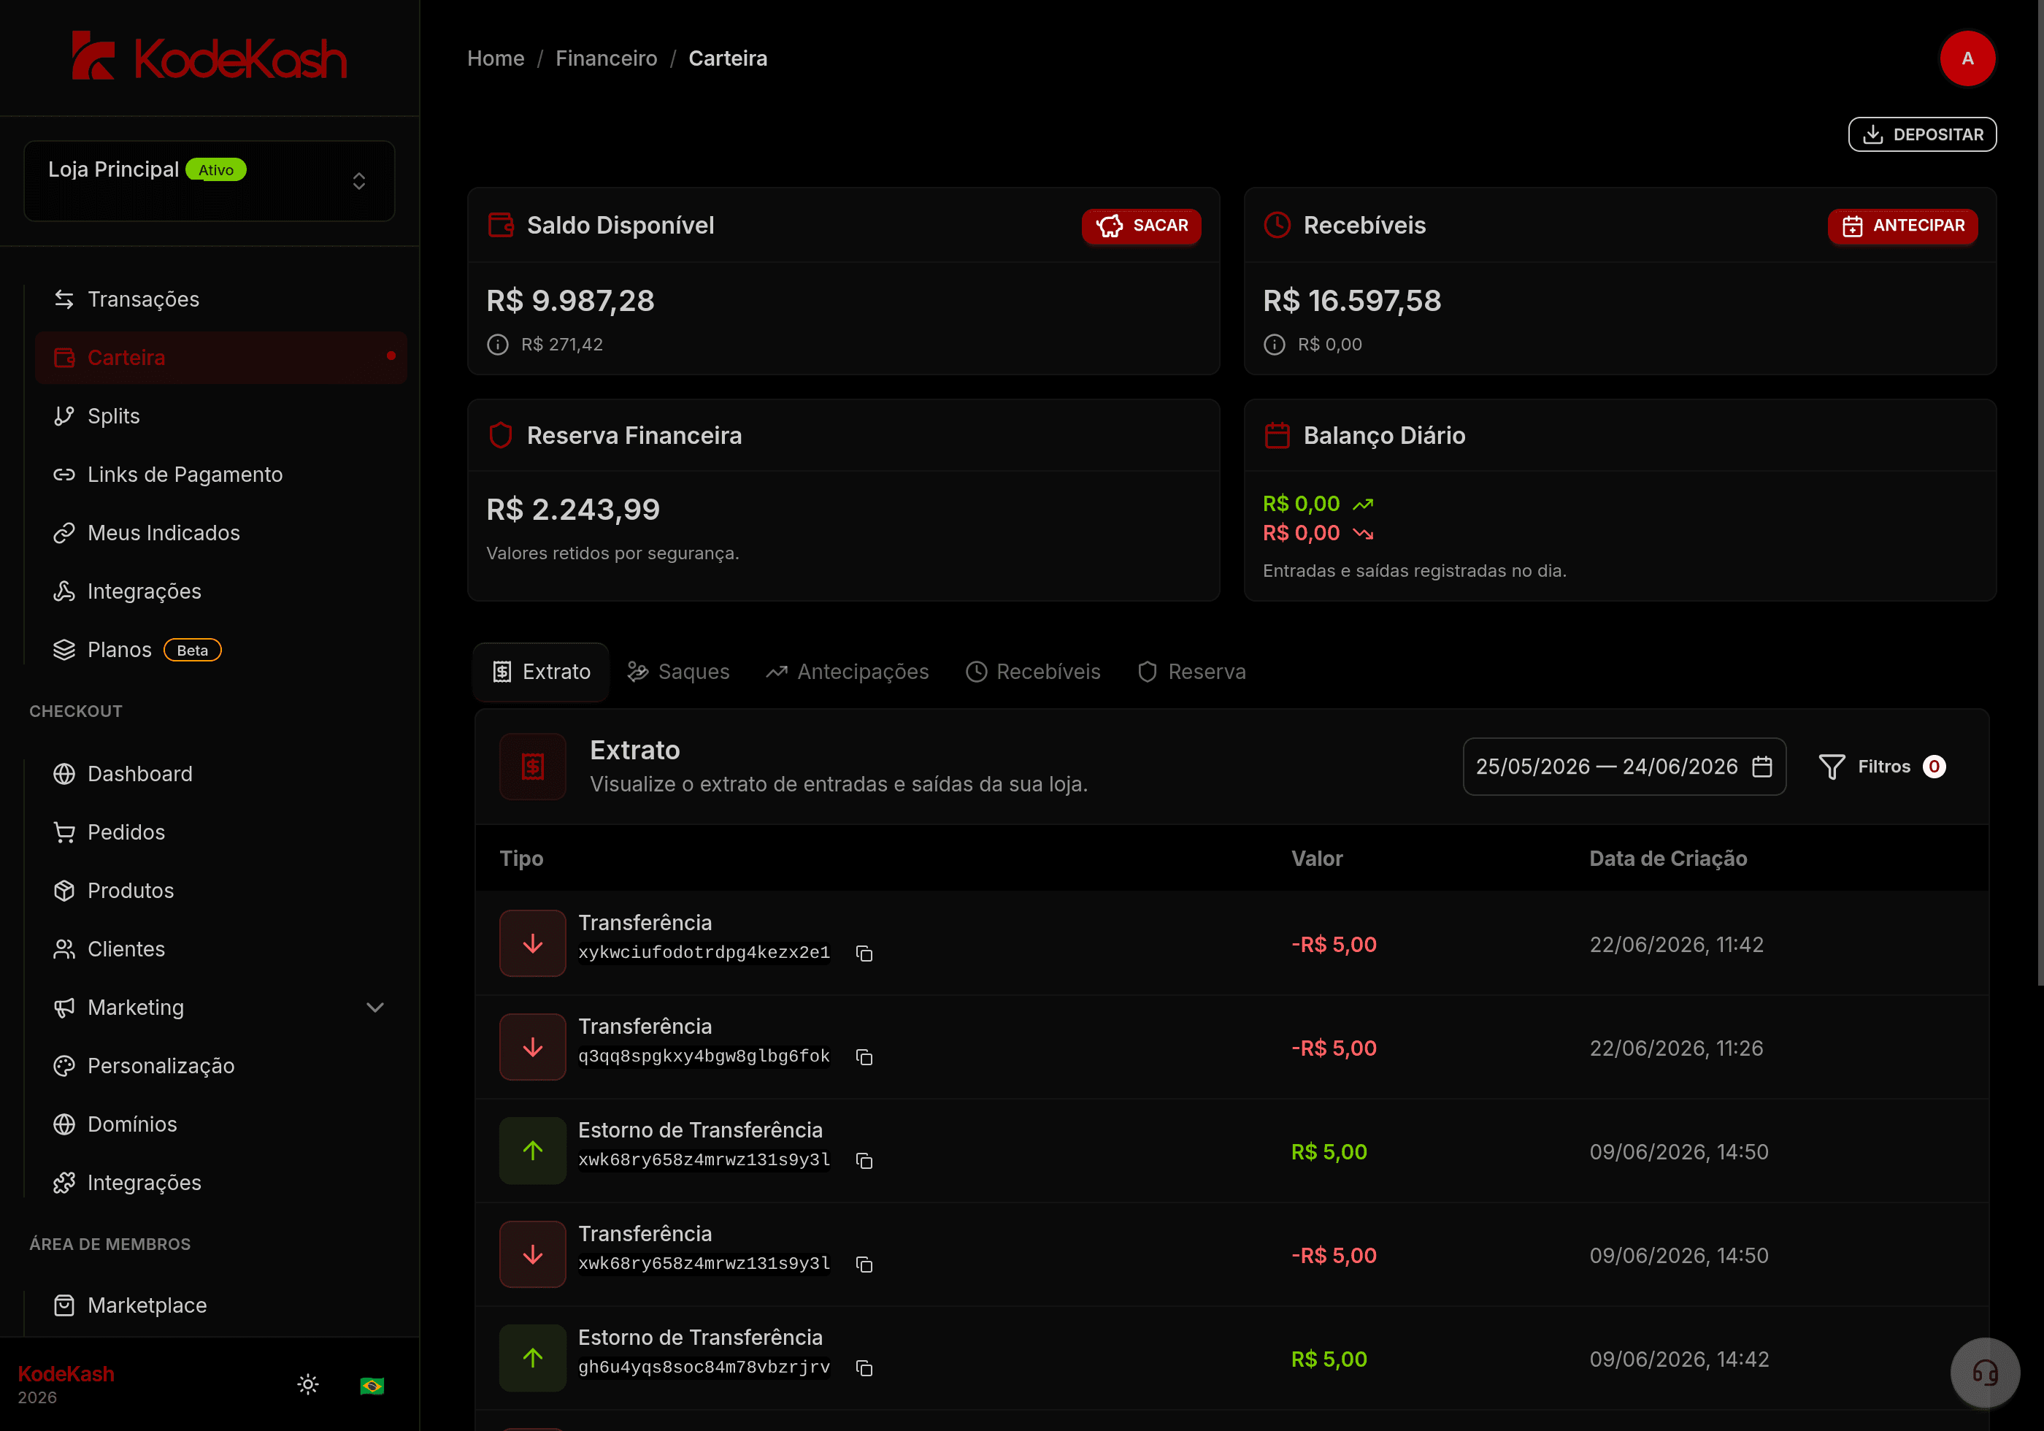Switch to the Antecipações tab

[x=848, y=672]
